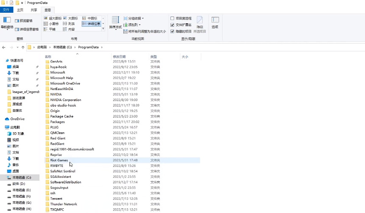The height and width of the screenshot is (213, 365).
Task: Uncheck file name extensions (文件扩展名)
Action: pyautogui.click(x=181, y=25)
